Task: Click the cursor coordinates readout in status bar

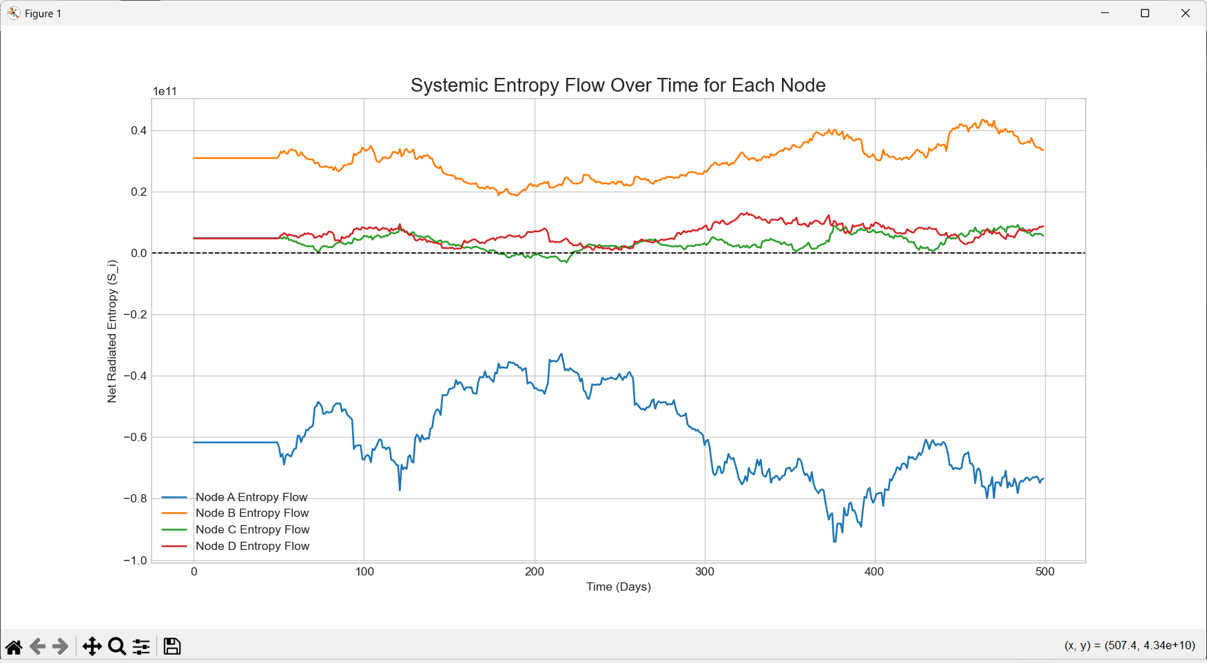Action: 1130,645
